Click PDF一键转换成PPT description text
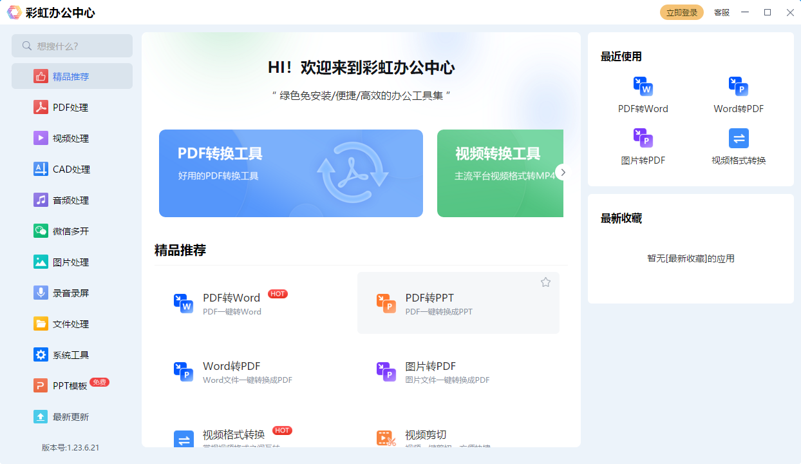Viewport: 801px width, 464px height. [439, 312]
